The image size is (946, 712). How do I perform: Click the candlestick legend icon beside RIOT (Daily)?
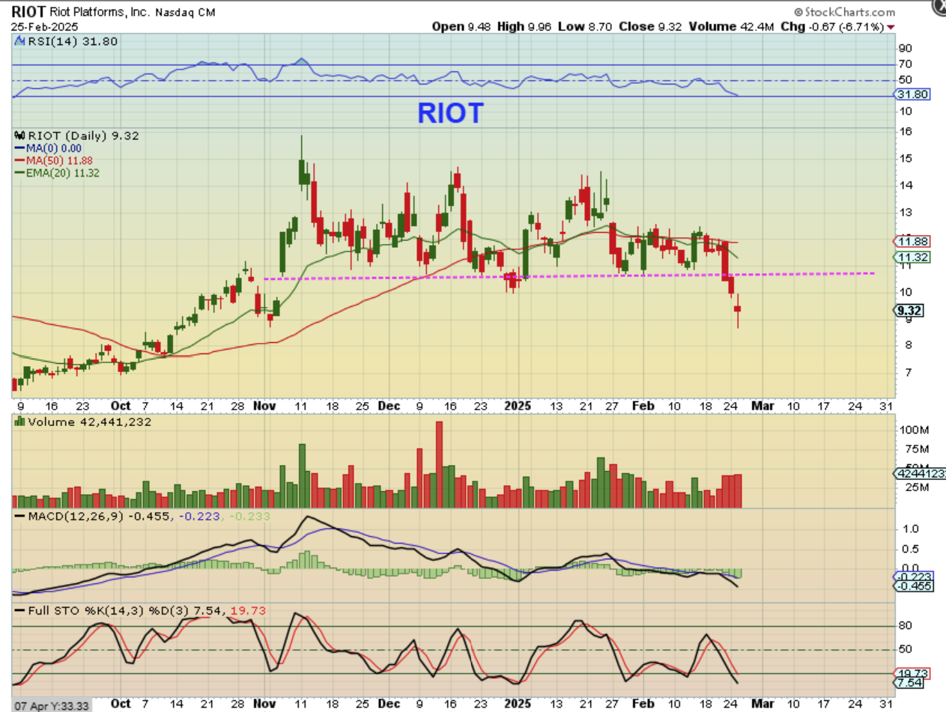click(x=21, y=136)
